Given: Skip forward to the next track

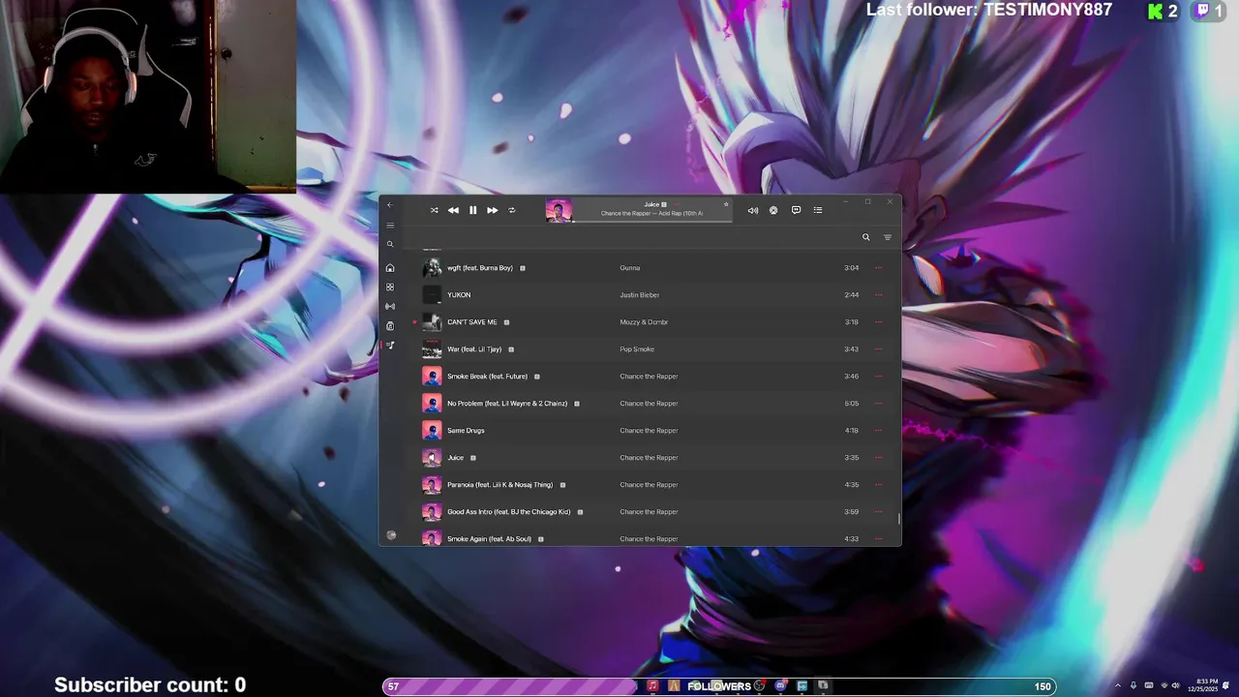Looking at the screenshot, I should 492,210.
